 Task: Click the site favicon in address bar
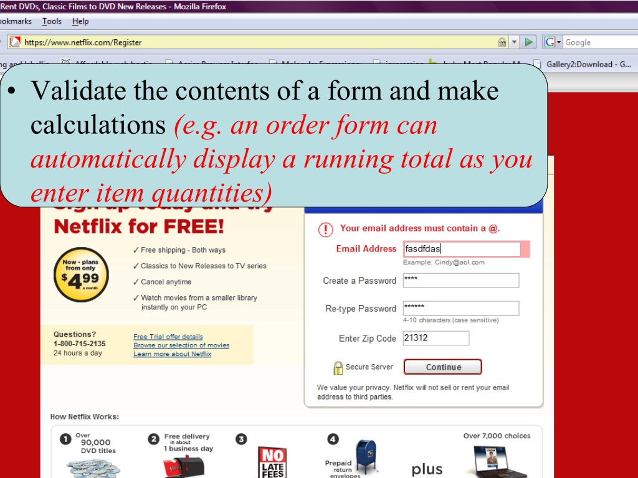[15, 42]
